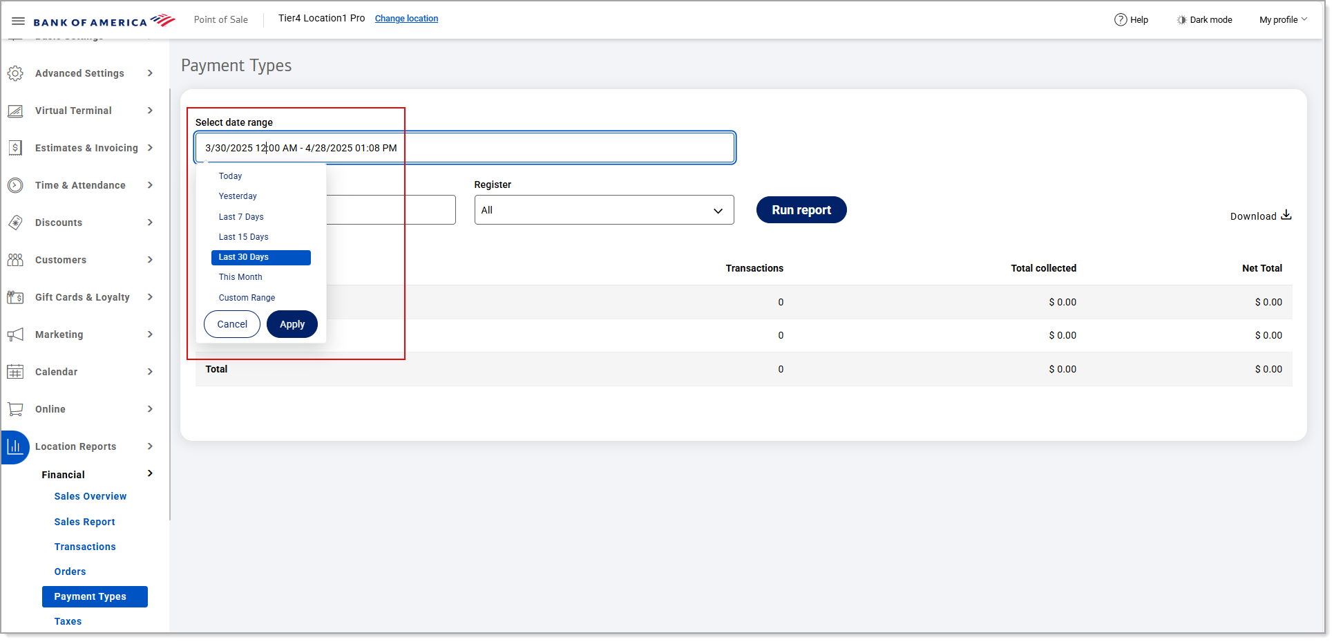
Task: Click the partially hidden field left of Register
Action: [391, 210]
